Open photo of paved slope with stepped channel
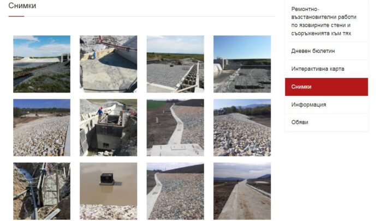380x221 pixels. coord(175,64)
